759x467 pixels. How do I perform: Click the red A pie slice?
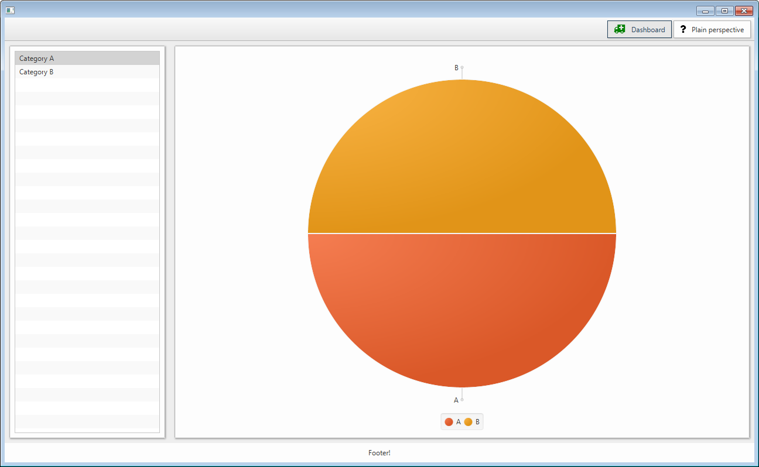point(462,310)
